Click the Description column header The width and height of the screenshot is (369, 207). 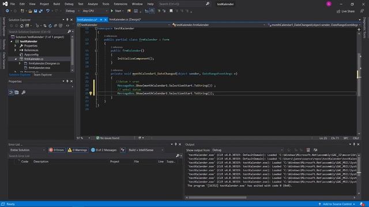pos(41,162)
